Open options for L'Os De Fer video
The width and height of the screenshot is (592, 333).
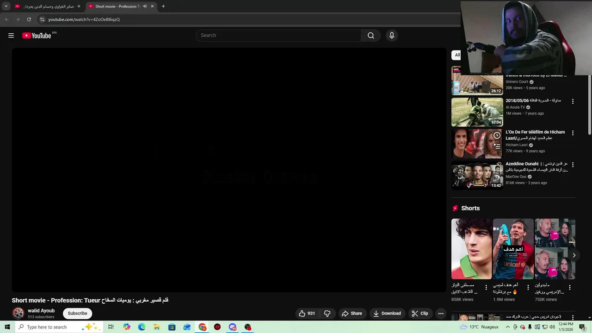click(573, 133)
